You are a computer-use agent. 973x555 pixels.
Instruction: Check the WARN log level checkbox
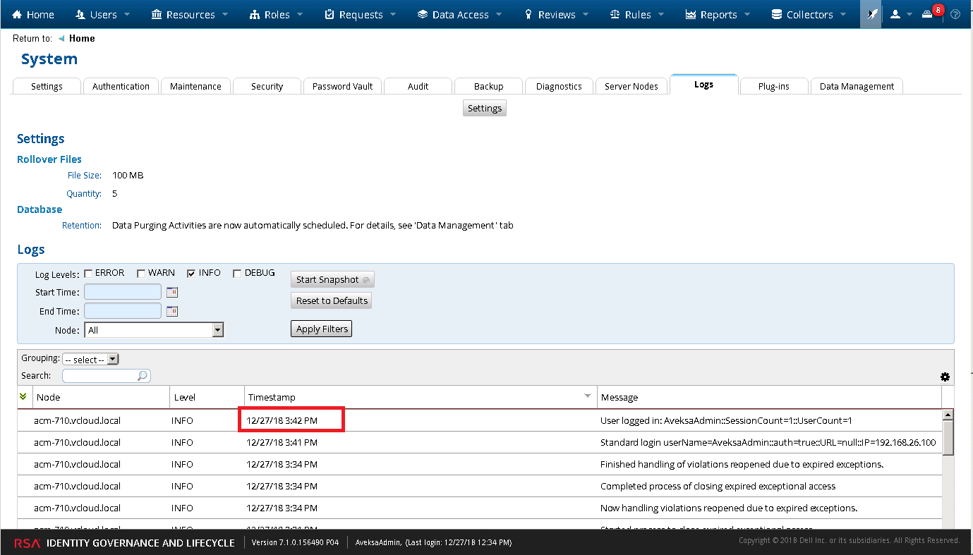[x=141, y=274]
